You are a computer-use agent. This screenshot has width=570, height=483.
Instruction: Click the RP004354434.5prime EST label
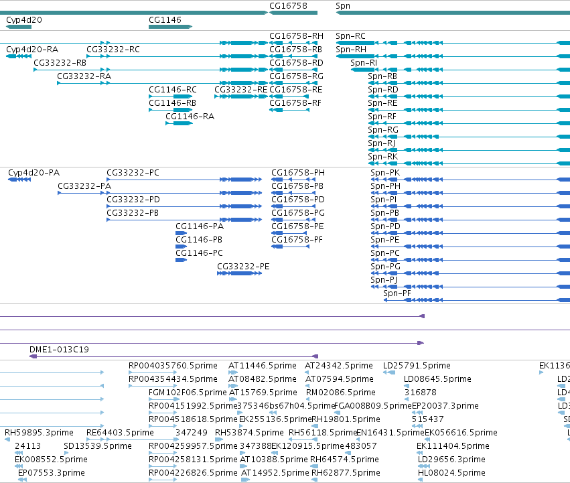click(x=173, y=379)
